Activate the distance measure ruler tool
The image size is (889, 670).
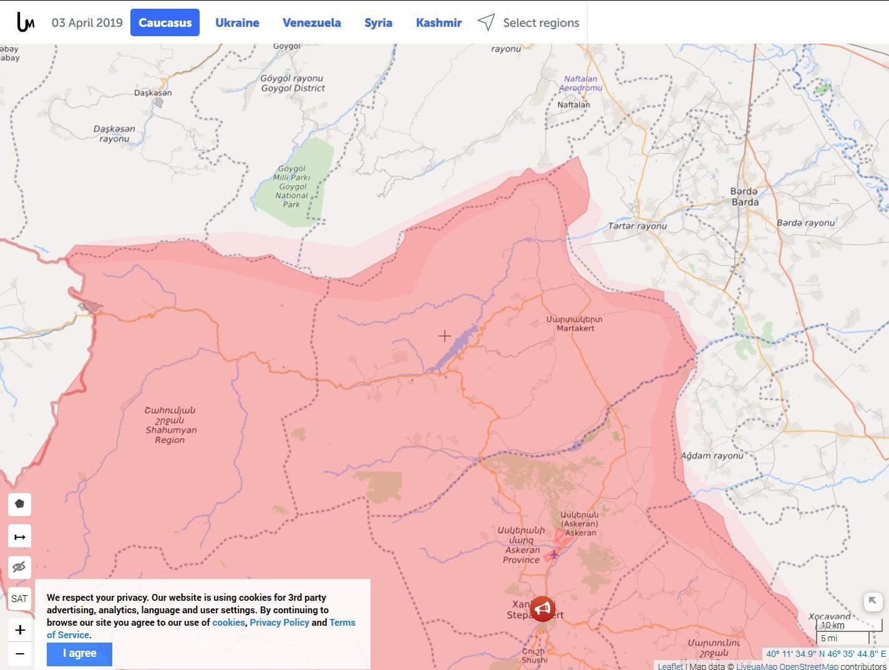pos(19,537)
